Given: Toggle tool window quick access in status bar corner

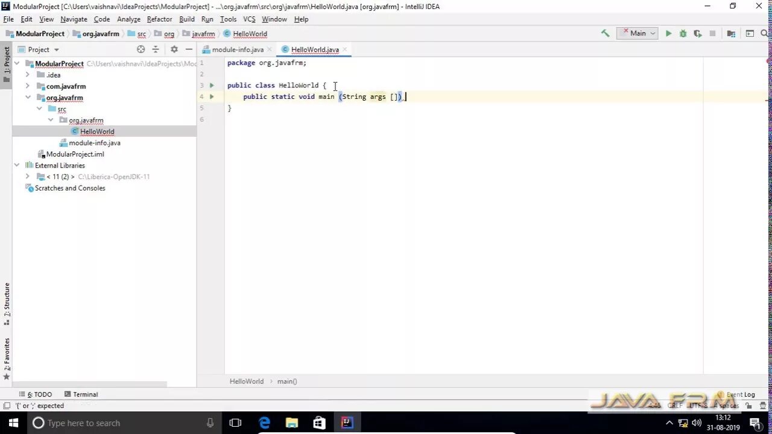Looking at the screenshot, I should (x=7, y=406).
